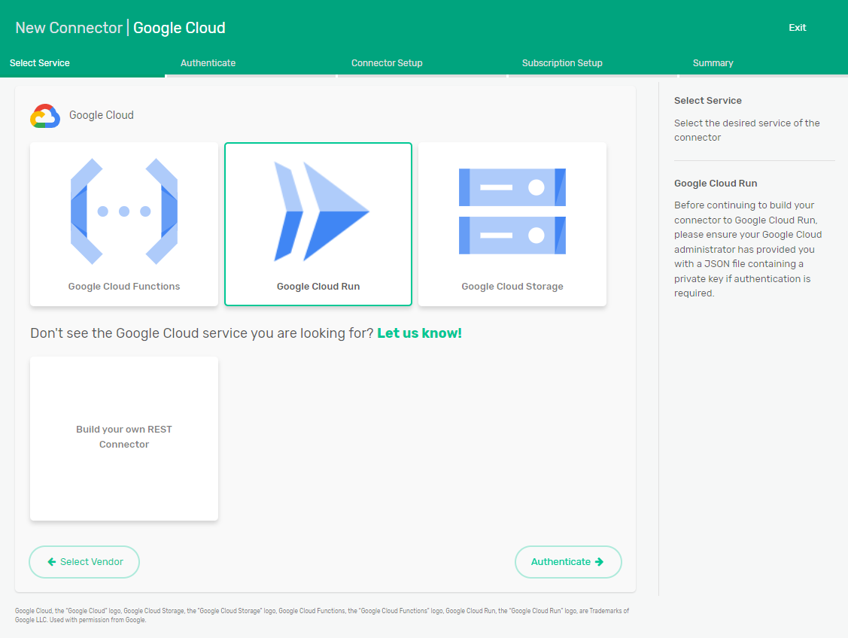Select the Google Cloud Functions brackets icon
The width and height of the screenshot is (848, 638).
124,211
